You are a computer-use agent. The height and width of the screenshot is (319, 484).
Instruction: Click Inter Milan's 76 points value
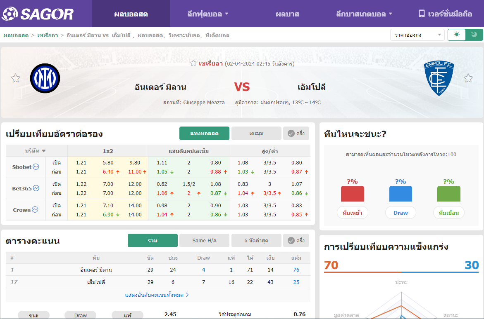[296, 270]
